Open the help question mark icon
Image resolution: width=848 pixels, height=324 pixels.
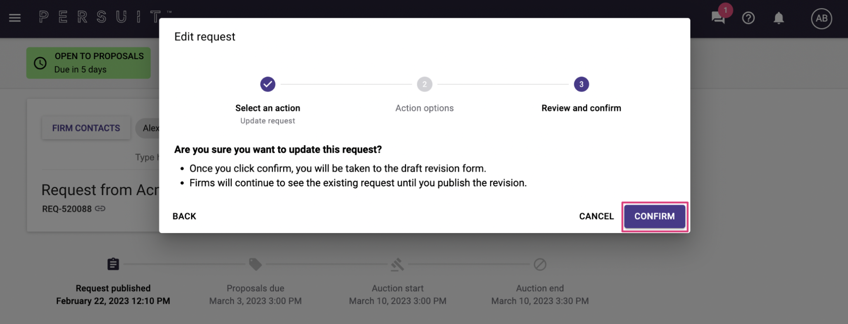pyautogui.click(x=748, y=18)
